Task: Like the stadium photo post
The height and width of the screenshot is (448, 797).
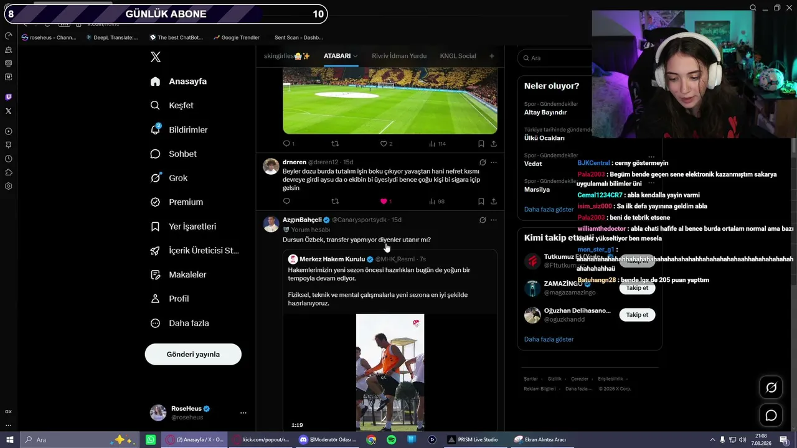Action: 386,144
